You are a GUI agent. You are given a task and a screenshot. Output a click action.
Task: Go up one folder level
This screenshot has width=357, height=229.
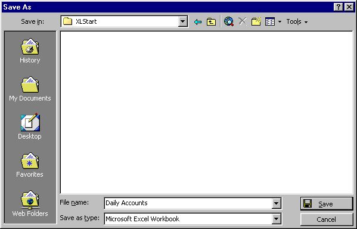[211, 22]
